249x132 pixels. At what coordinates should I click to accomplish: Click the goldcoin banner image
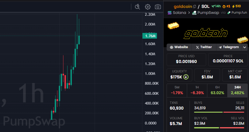click(x=207, y=33)
